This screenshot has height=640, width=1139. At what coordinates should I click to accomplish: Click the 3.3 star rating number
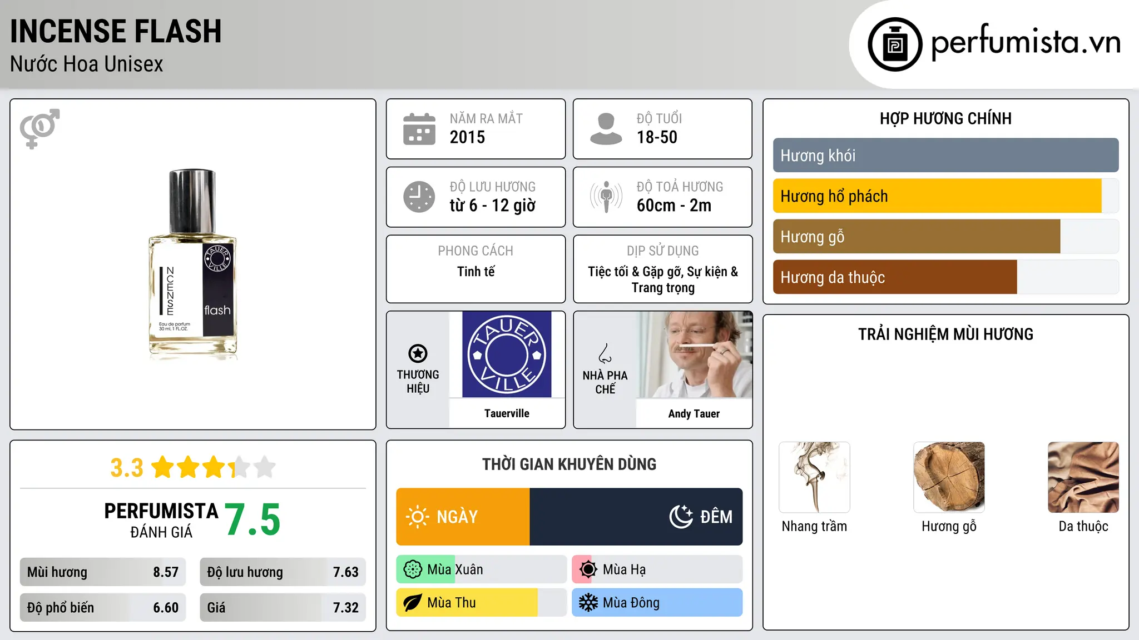pos(127,468)
